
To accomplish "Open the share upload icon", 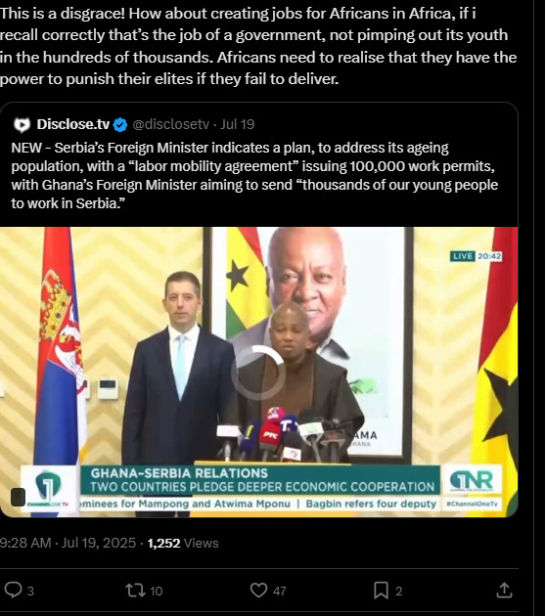I will pos(504,590).
